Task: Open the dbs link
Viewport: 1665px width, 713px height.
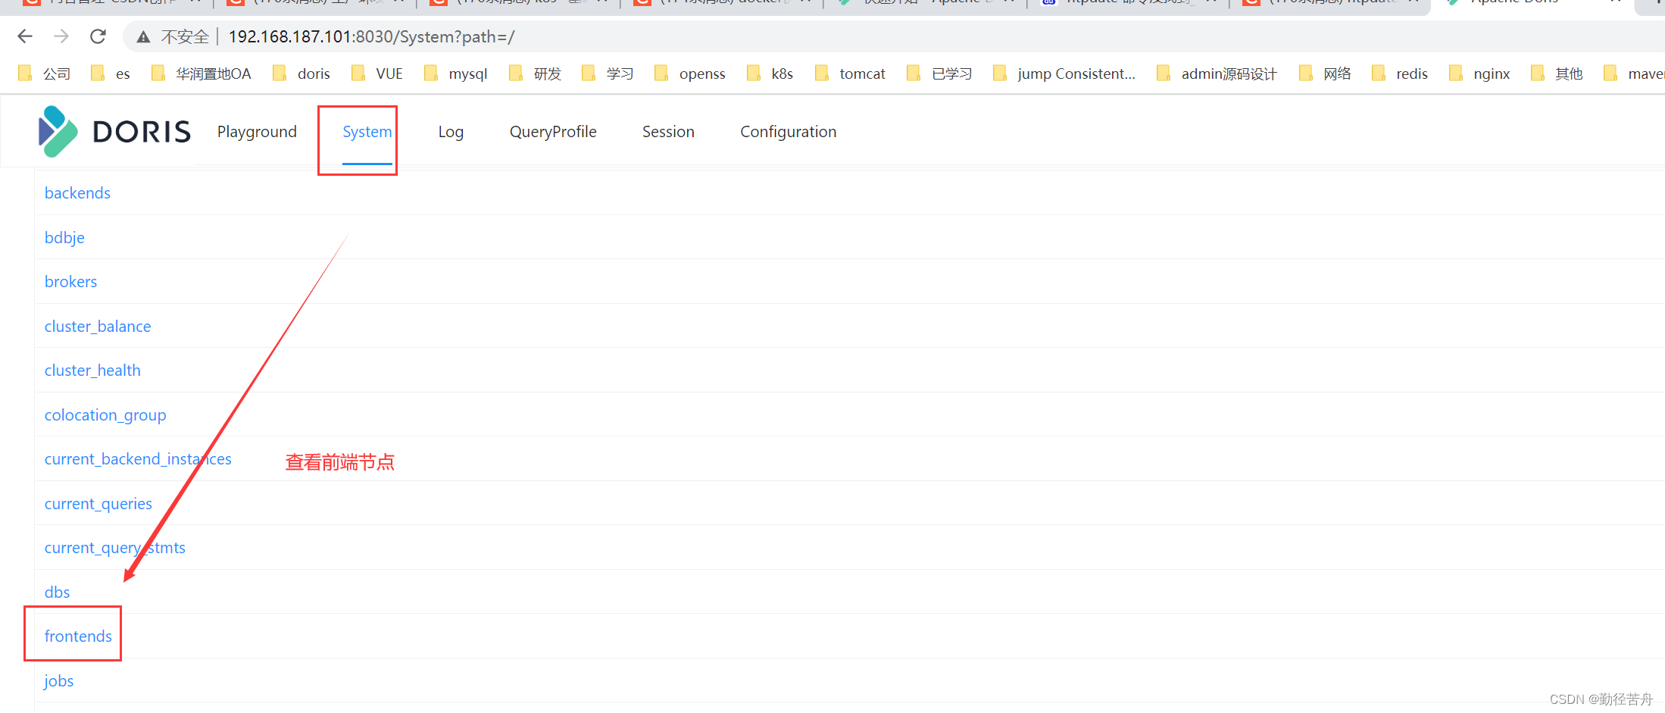Action: click(x=57, y=593)
